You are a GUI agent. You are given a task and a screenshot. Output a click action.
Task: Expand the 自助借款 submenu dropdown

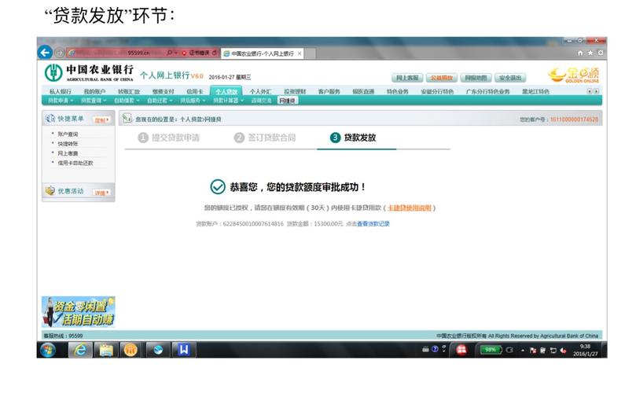127,101
